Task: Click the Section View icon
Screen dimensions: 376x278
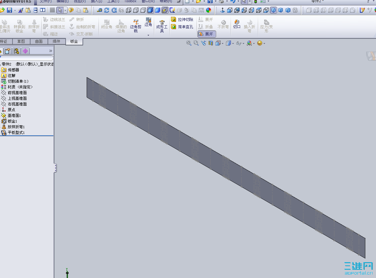Action: 210,43
